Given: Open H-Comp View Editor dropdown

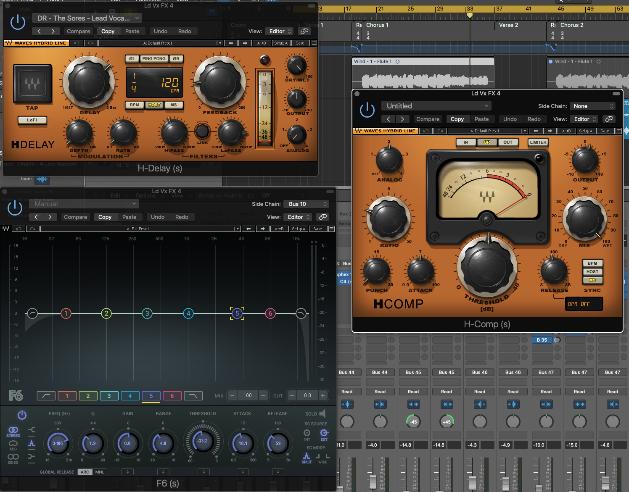Looking at the screenshot, I should point(584,119).
